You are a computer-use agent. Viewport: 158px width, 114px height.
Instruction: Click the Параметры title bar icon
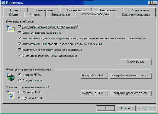(x=3, y=3)
